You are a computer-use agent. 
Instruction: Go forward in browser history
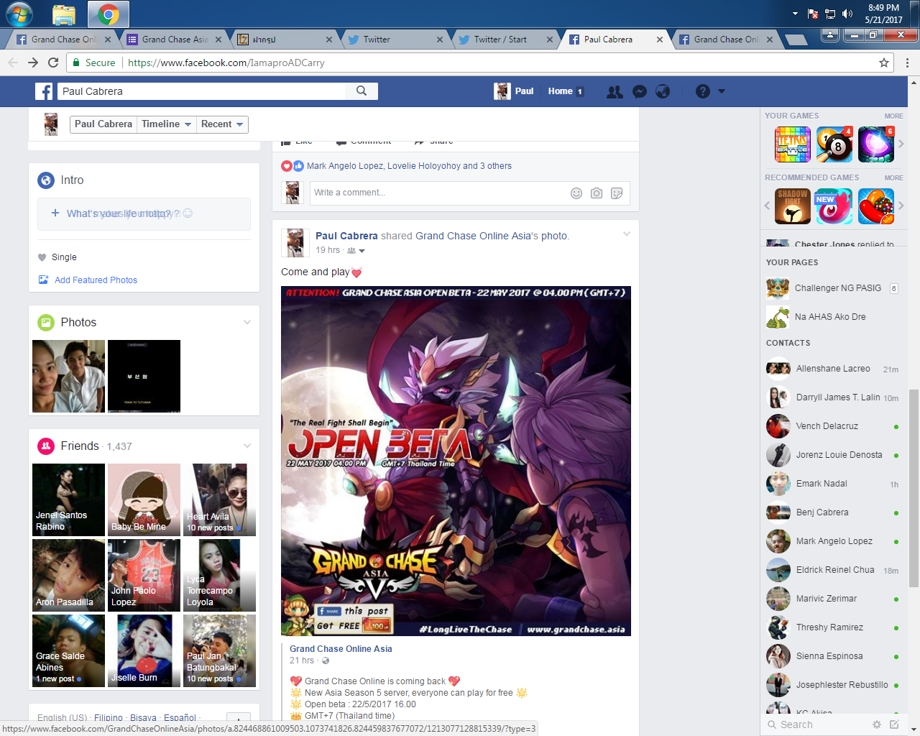[33, 63]
